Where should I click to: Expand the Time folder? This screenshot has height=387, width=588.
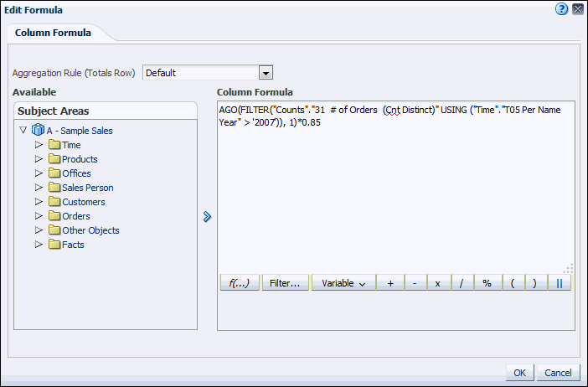click(x=39, y=145)
